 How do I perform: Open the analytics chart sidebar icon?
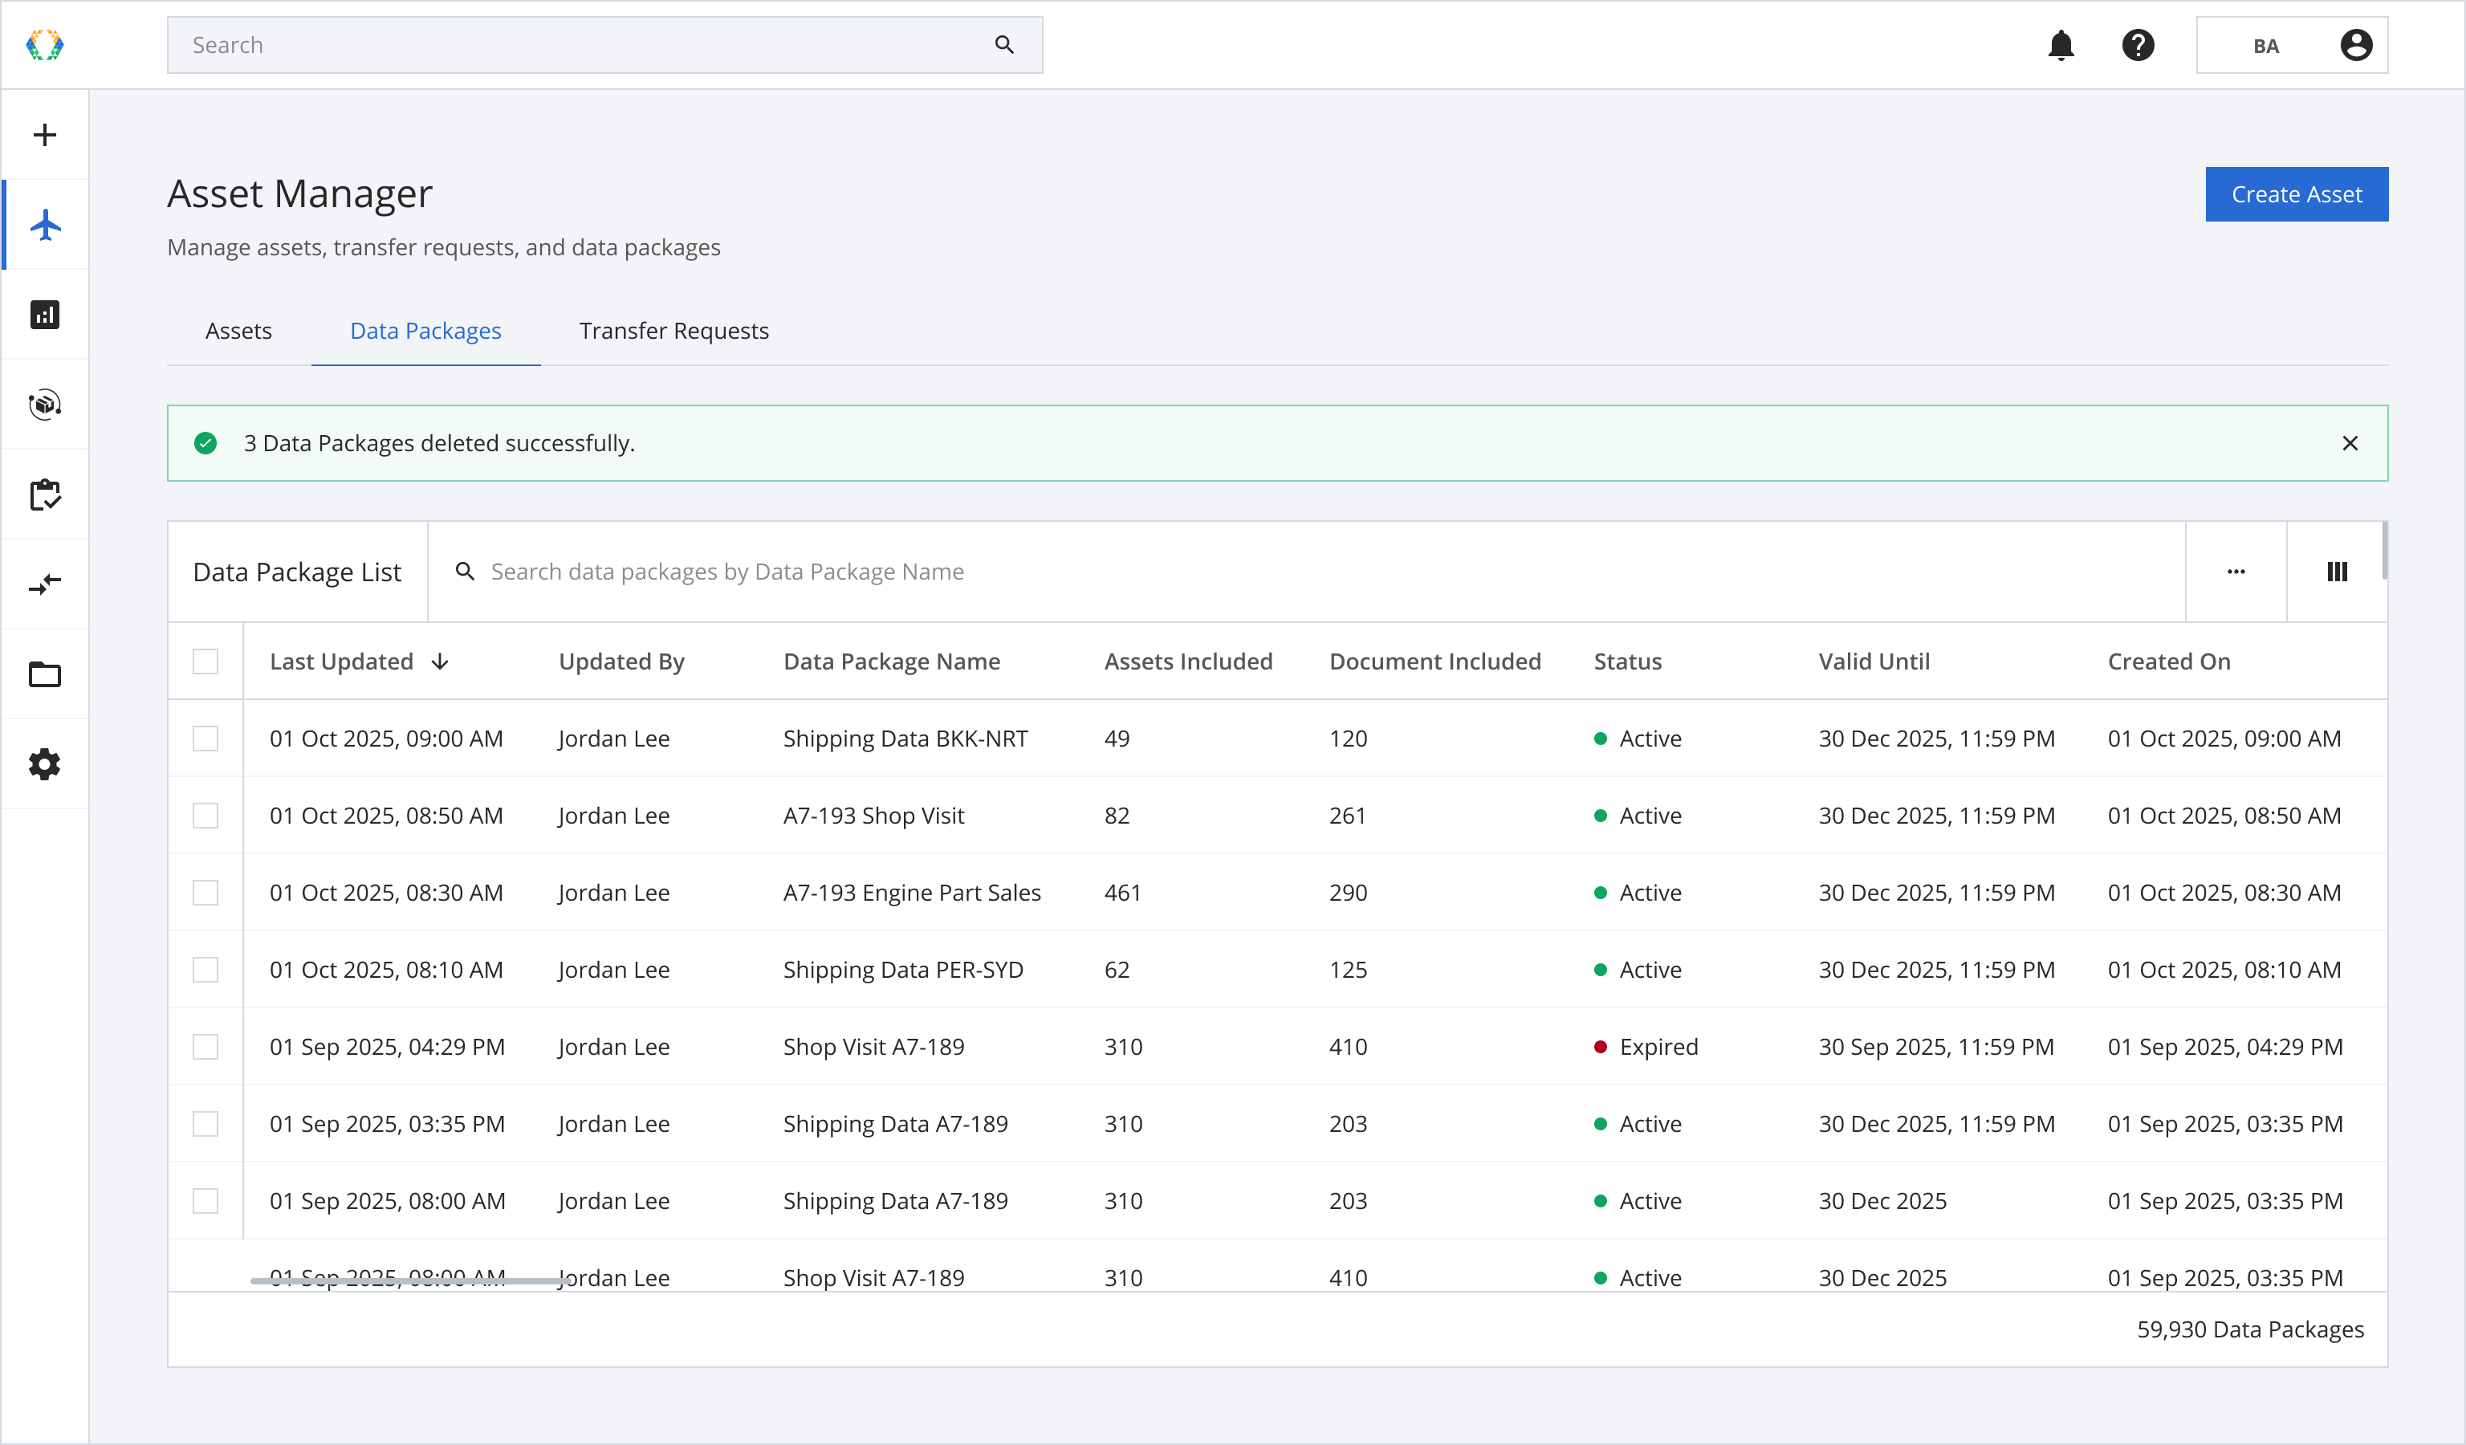point(45,315)
